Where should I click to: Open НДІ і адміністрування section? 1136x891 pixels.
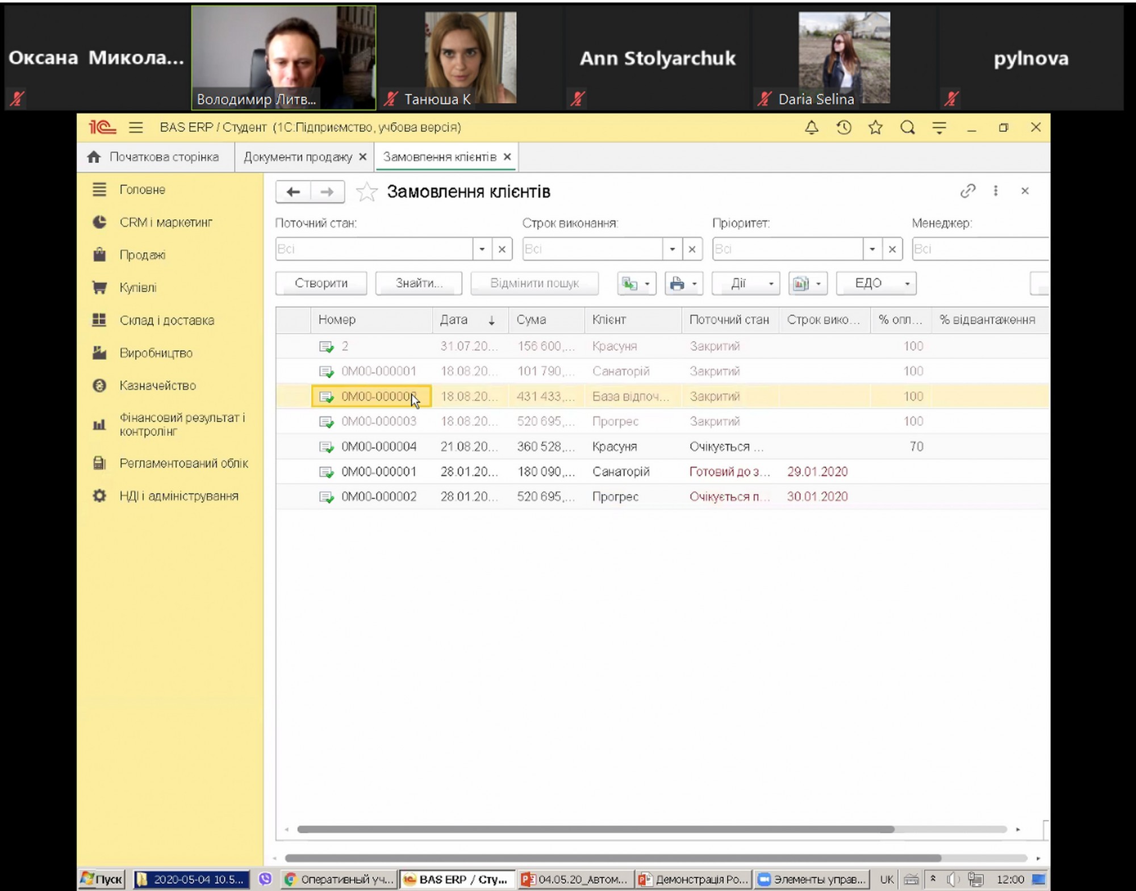click(x=178, y=496)
